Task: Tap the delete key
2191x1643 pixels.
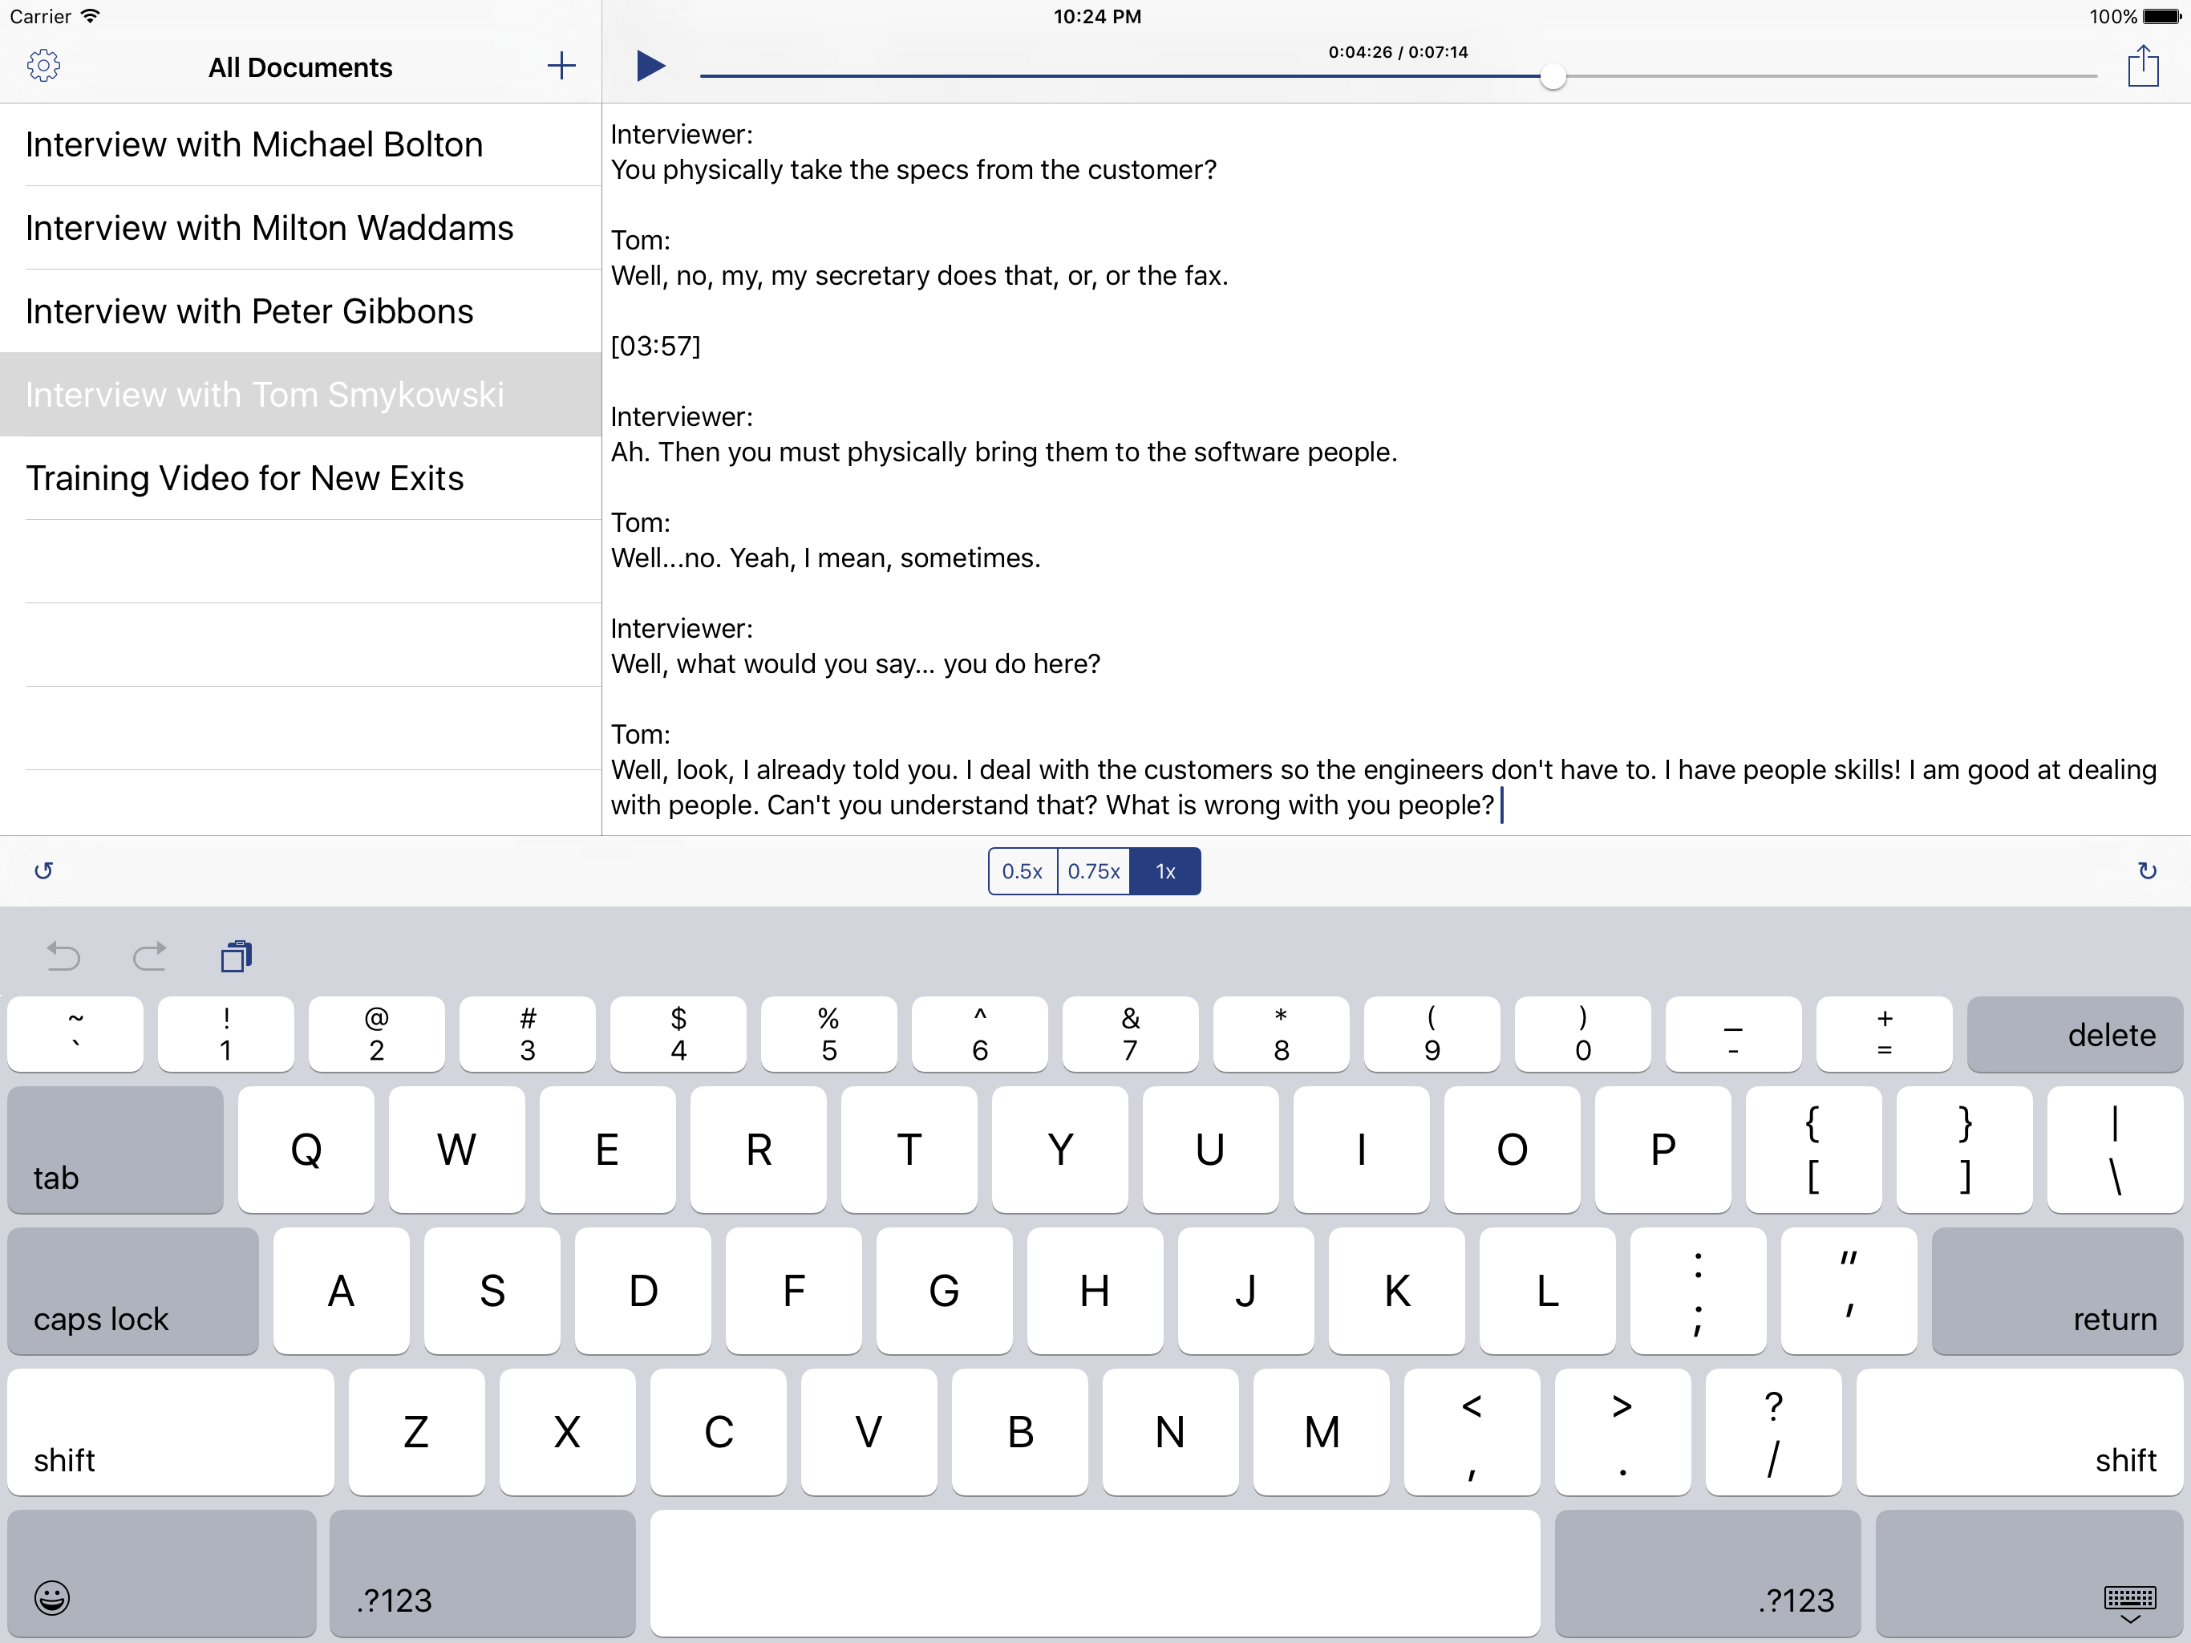Action: (x=2075, y=1035)
